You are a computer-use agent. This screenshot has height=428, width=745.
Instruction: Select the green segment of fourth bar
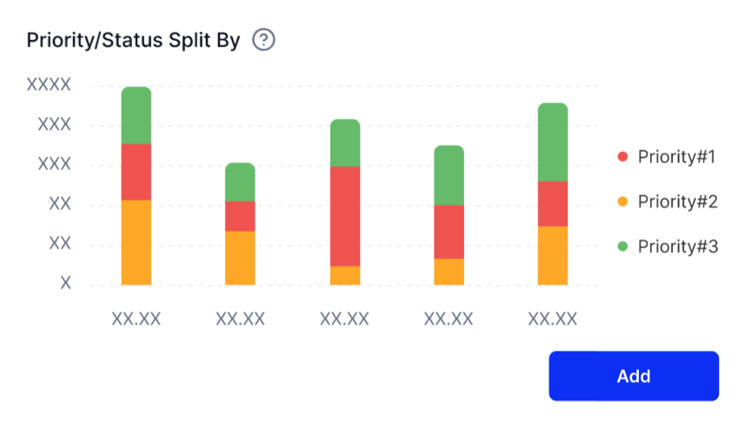pos(449,175)
